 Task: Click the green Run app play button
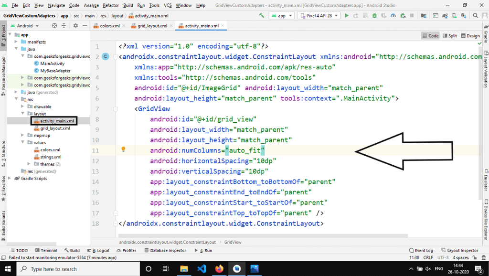[x=347, y=16]
